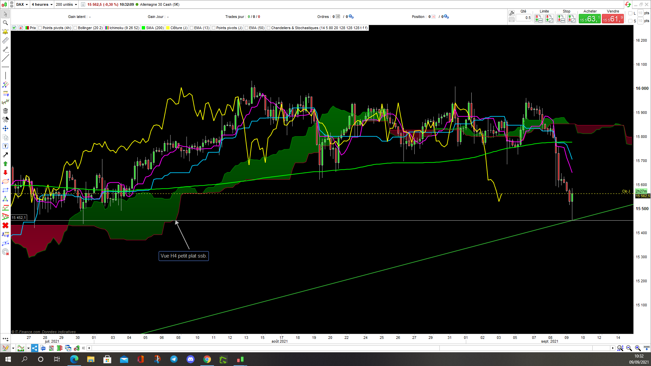Select the 'Vue H4 petit plat ssb.' annotation

184,256
